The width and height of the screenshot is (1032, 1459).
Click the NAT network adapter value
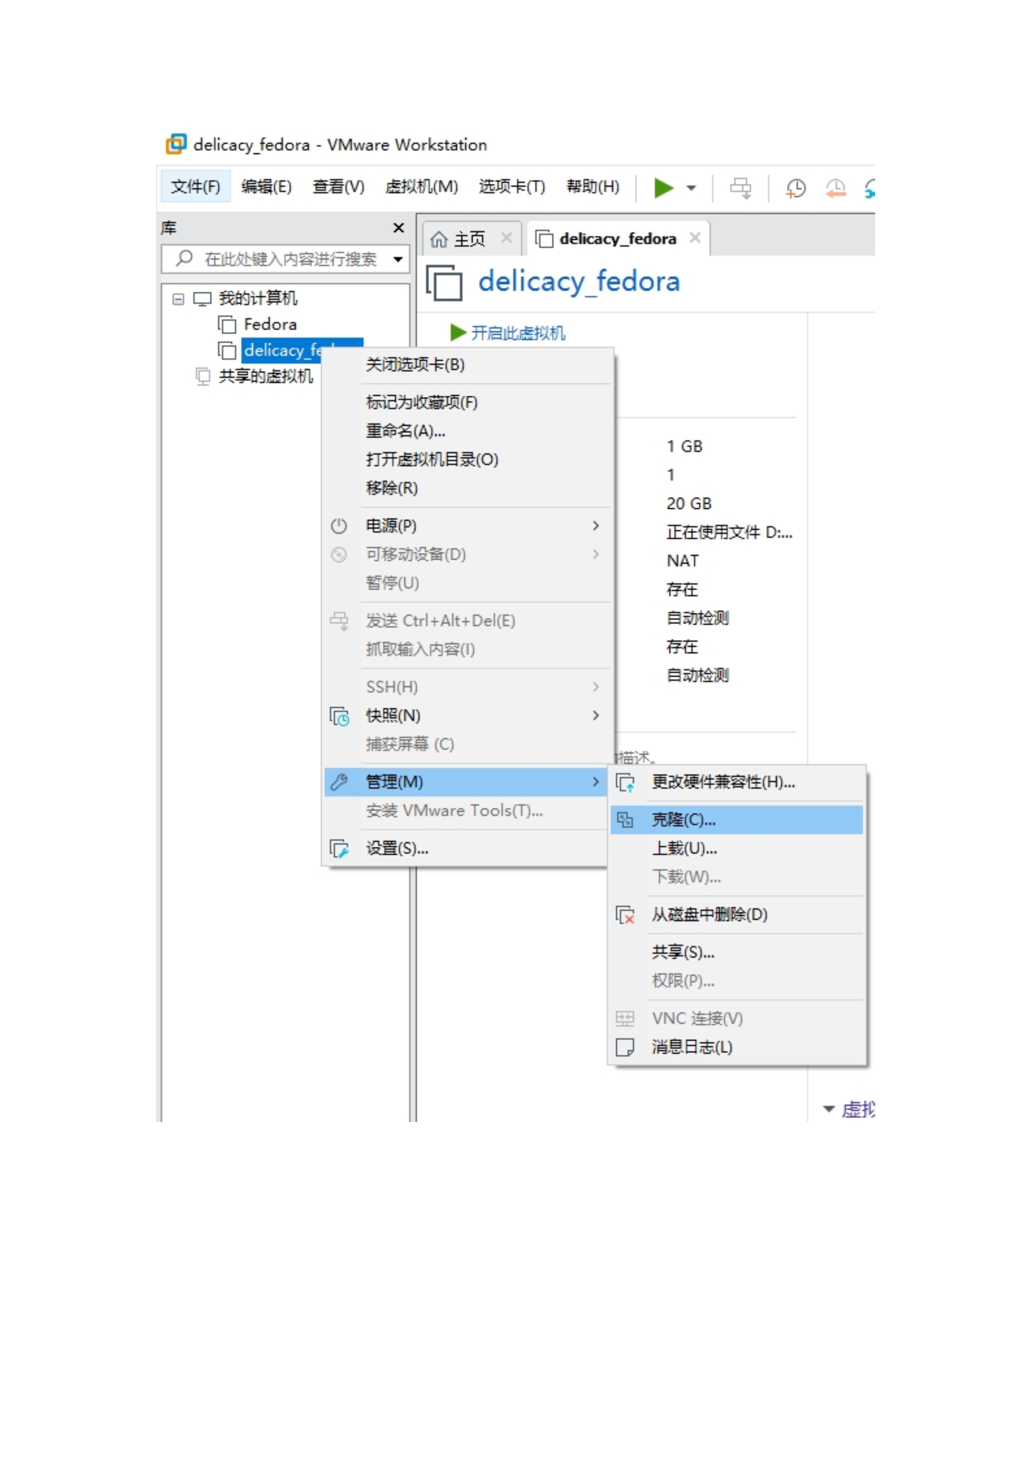(x=682, y=561)
